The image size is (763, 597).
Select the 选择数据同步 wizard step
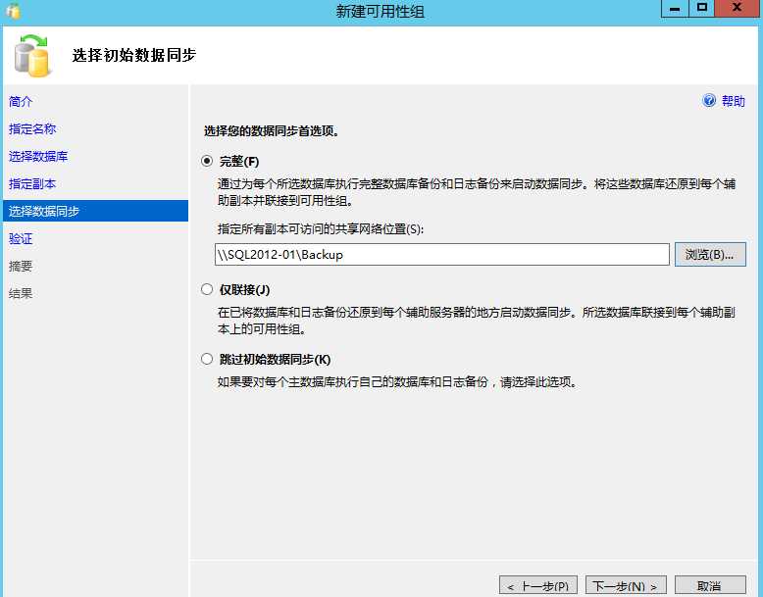point(95,211)
